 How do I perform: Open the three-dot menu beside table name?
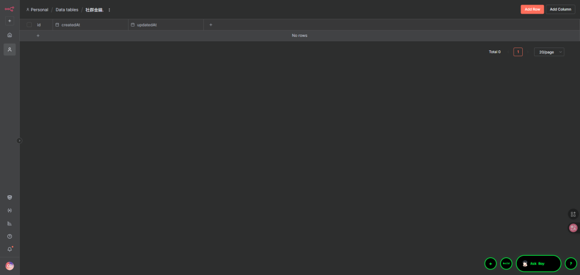coord(109,10)
